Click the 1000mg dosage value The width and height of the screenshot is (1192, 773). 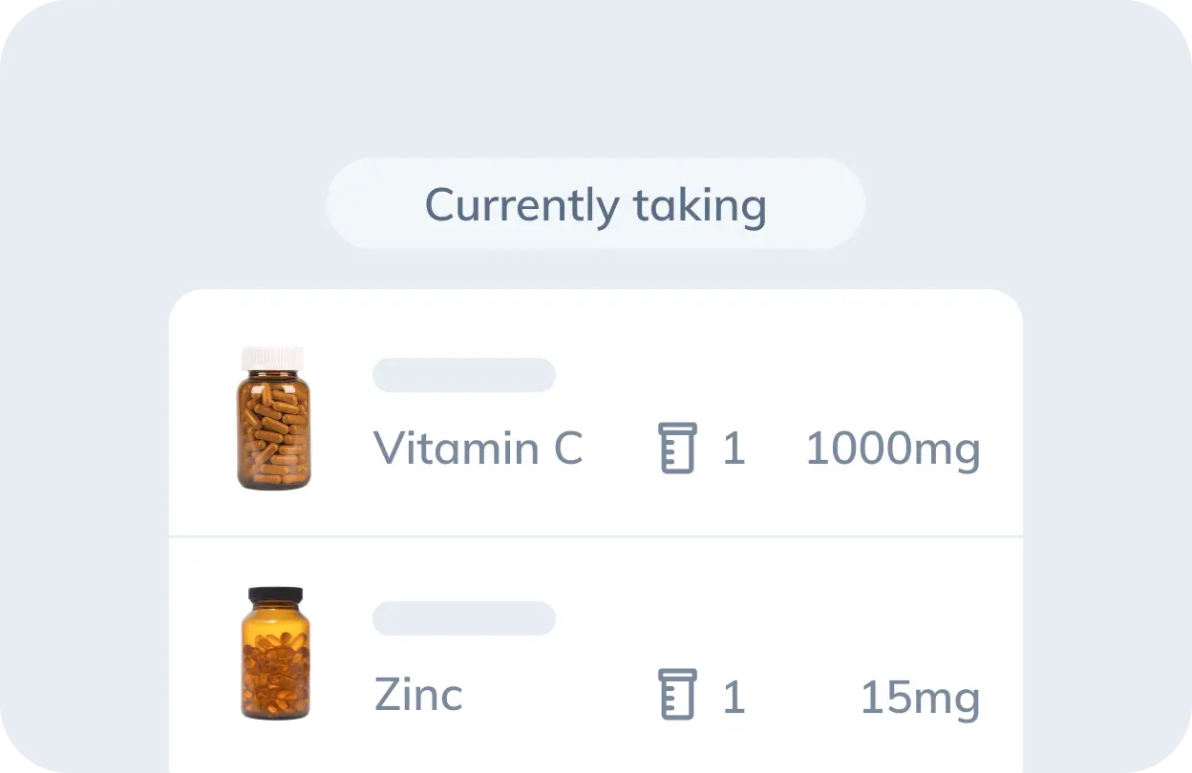[893, 449]
